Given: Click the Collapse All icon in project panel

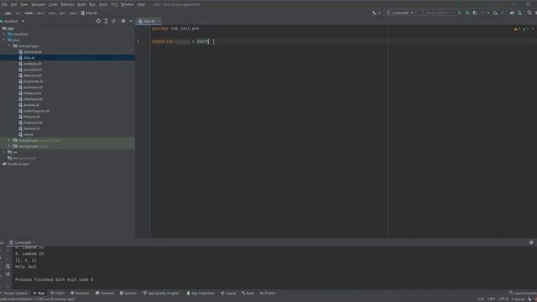Looking at the screenshot, I should tap(114, 21).
